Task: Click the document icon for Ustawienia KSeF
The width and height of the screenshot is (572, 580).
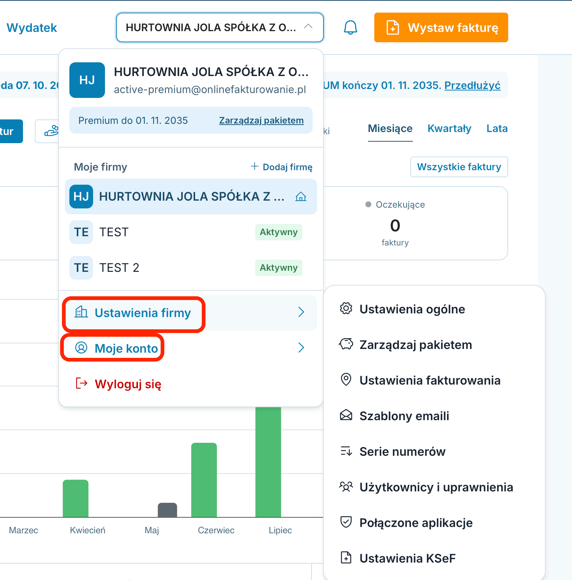Action: pyautogui.click(x=346, y=558)
